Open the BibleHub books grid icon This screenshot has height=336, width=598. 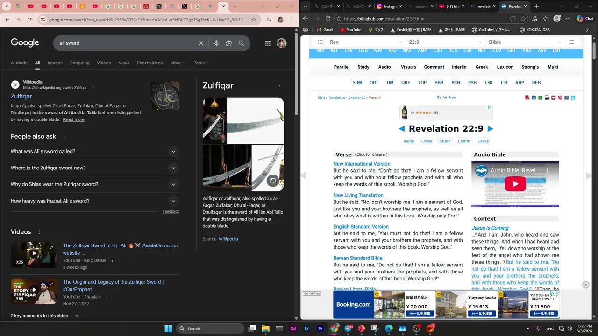point(320,42)
